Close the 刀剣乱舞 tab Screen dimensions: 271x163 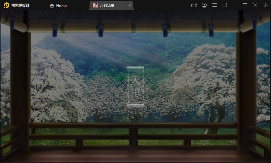[x=129, y=5]
